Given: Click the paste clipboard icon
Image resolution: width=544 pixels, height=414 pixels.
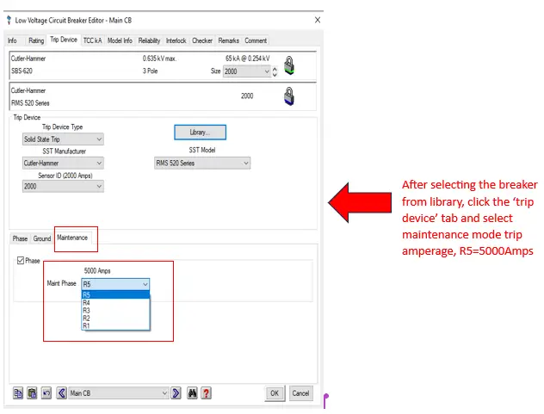Looking at the screenshot, I should coord(32,393).
